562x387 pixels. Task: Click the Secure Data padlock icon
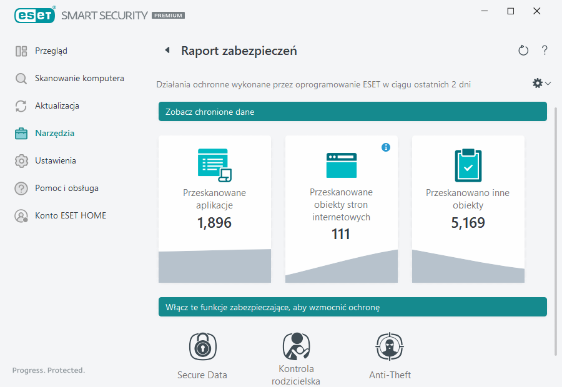[202, 346]
